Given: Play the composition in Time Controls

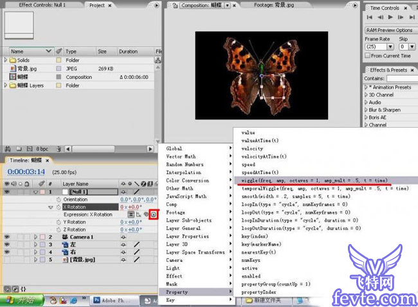Looking at the screenshot, I should (x=390, y=17).
